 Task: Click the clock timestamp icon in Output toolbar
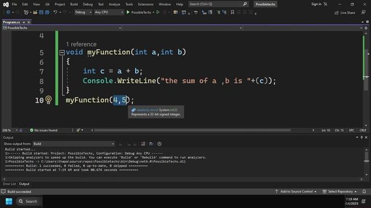click(159, 144)
